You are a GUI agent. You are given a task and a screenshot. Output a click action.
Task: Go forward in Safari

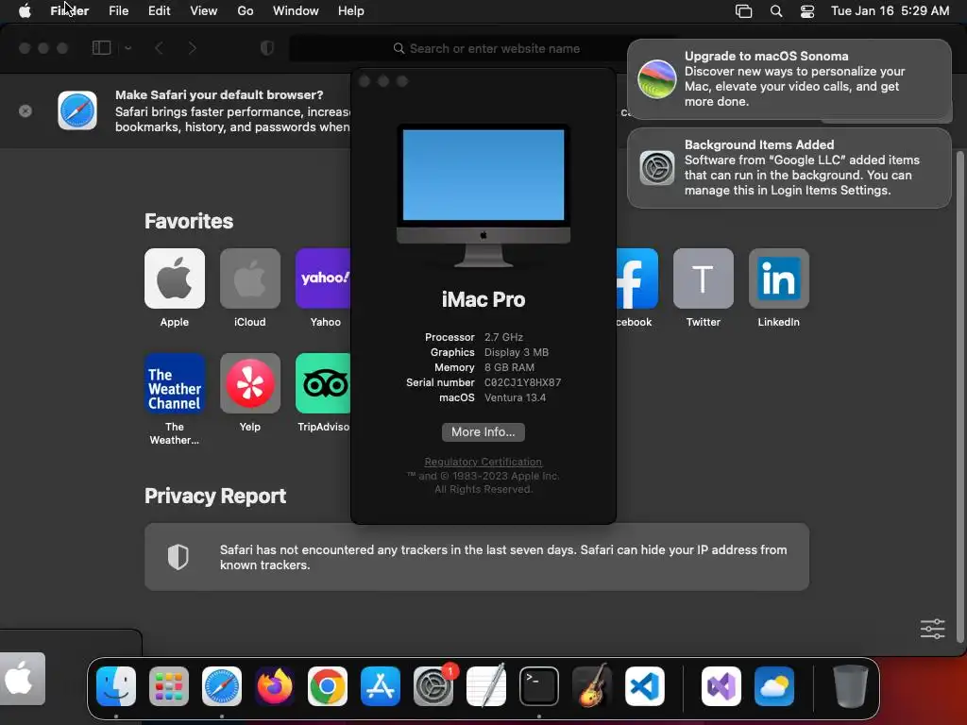[192, 48]
